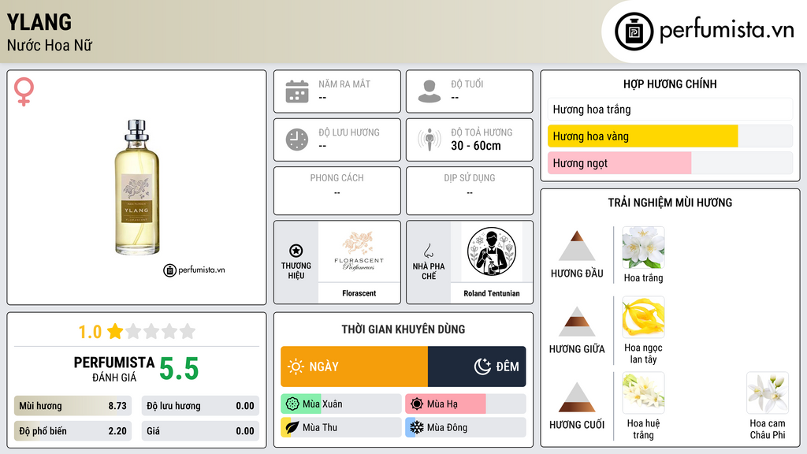Click the nose icon above Nhà pha chế
The height and width of the screenshot is (454, 807).
tap(428, 251)
